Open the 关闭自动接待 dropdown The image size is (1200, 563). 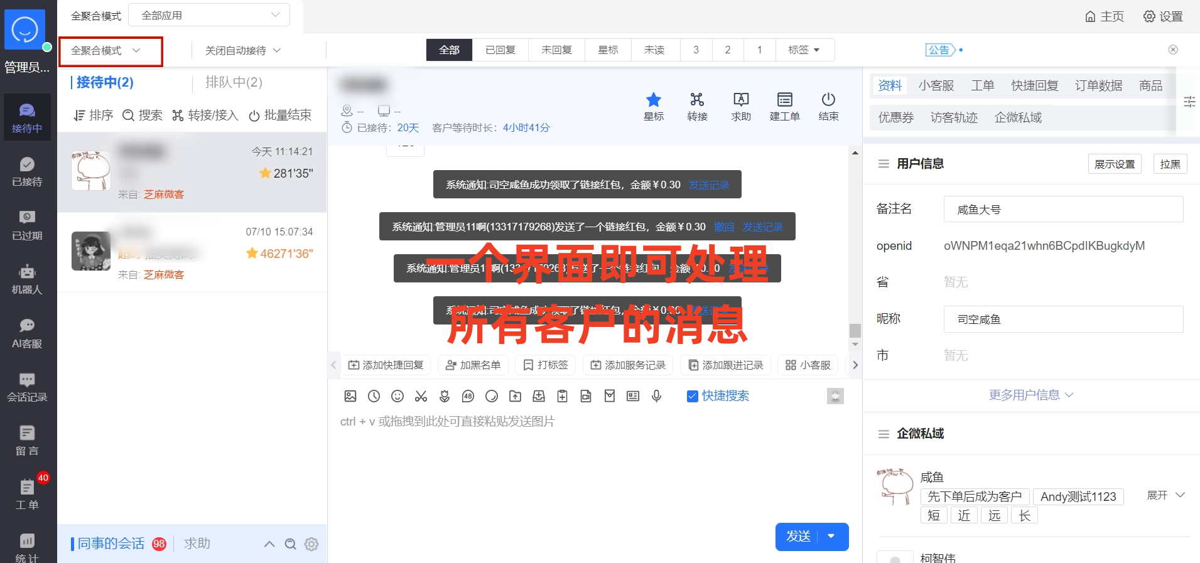pos(243,50)
